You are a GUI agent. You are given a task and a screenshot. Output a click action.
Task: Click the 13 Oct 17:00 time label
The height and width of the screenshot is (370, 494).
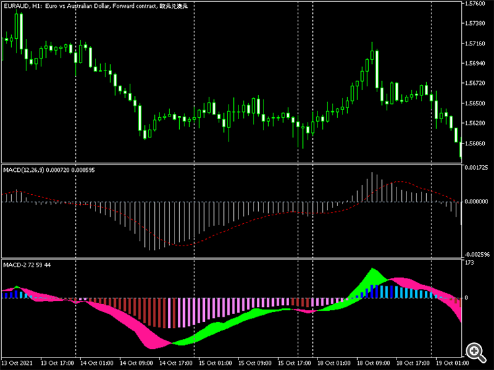click(57, 363)
